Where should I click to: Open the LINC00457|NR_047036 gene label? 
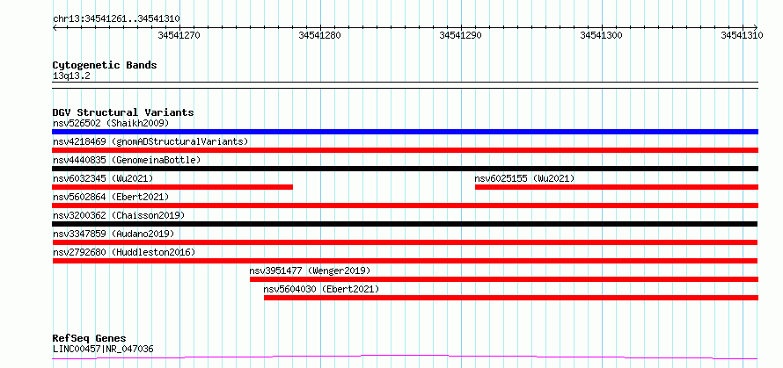[x=103, y=349]
